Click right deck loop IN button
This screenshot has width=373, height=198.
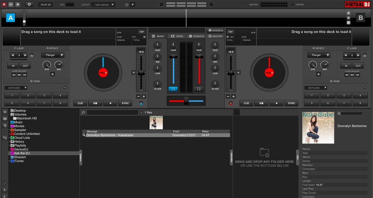click(x=346, y=66)
